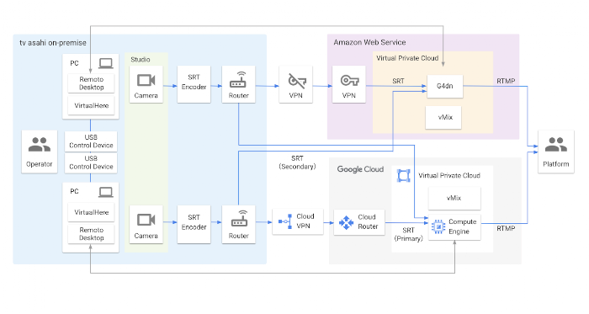Click the upper 'RTMP' label
The height and width of the screenshot is (314, 589).
(506, 81)
